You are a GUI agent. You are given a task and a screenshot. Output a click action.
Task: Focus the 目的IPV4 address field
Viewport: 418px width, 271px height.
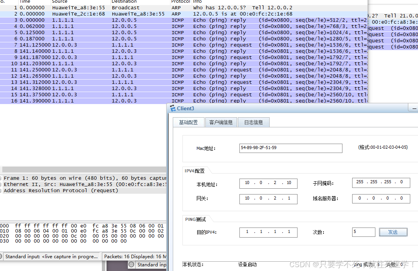tap(268, 232)
